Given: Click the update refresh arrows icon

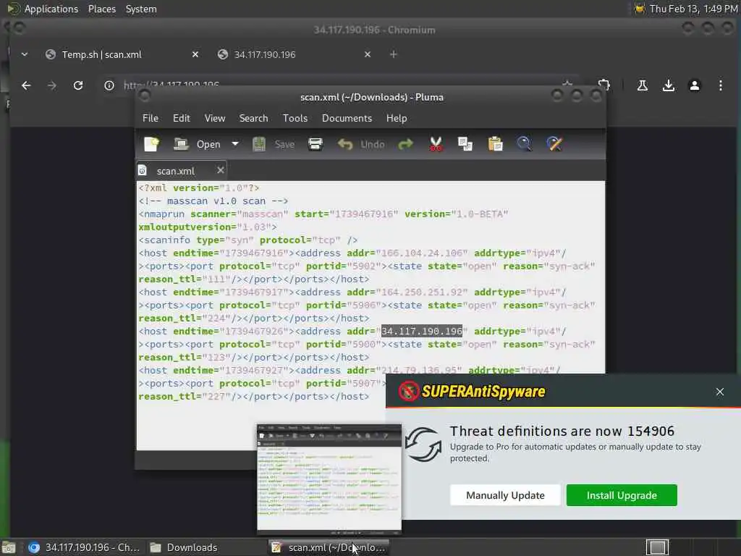Looking at the screenshot, I should click(423, 445).
